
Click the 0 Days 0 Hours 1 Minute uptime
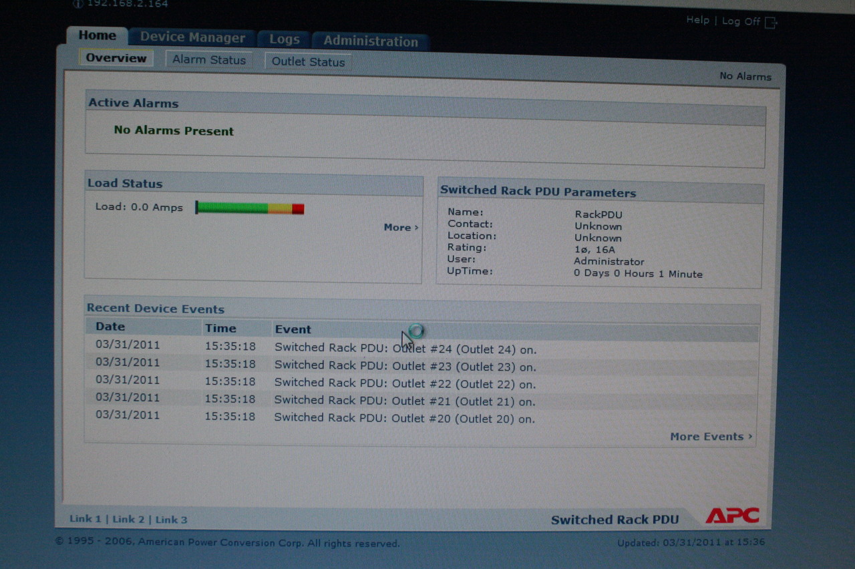tap(638, 274)
